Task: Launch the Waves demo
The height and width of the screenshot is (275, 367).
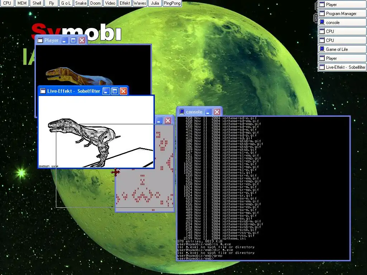Action: [140, 3]
